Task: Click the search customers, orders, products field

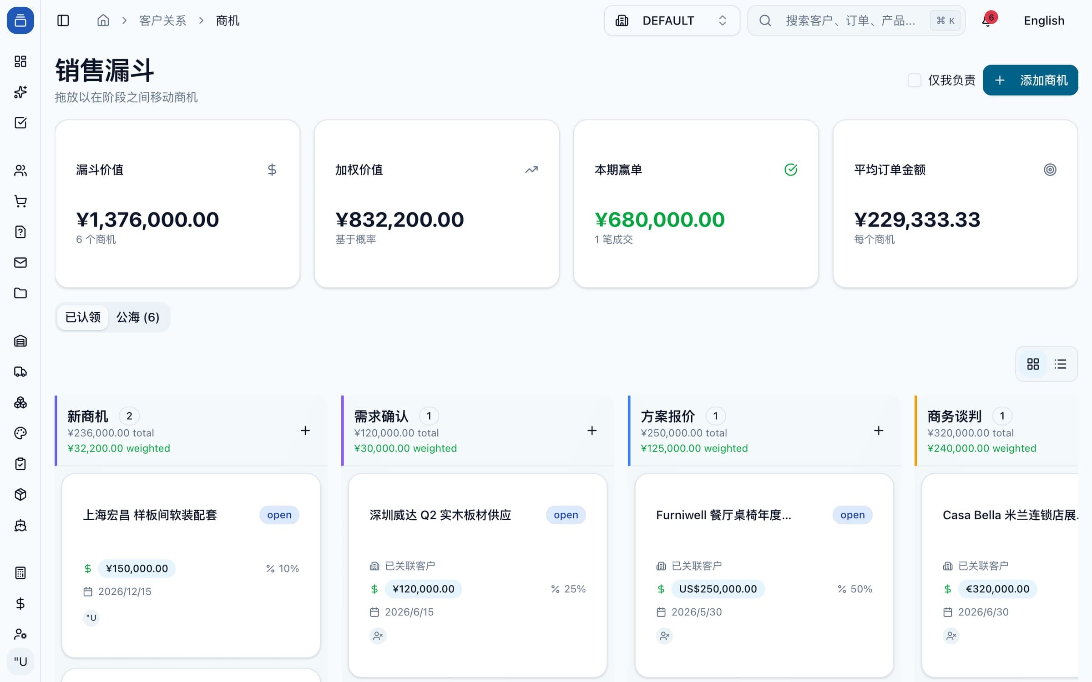Action: tap(856, 20)
